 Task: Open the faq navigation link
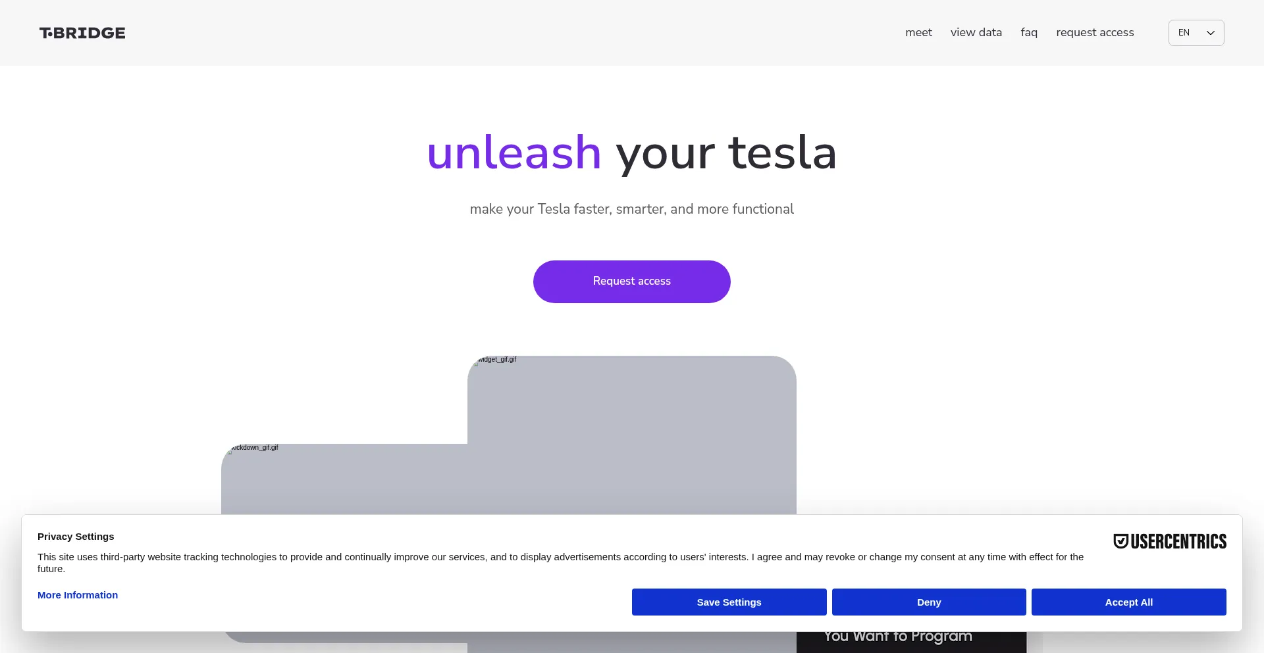coord(1028,33)
